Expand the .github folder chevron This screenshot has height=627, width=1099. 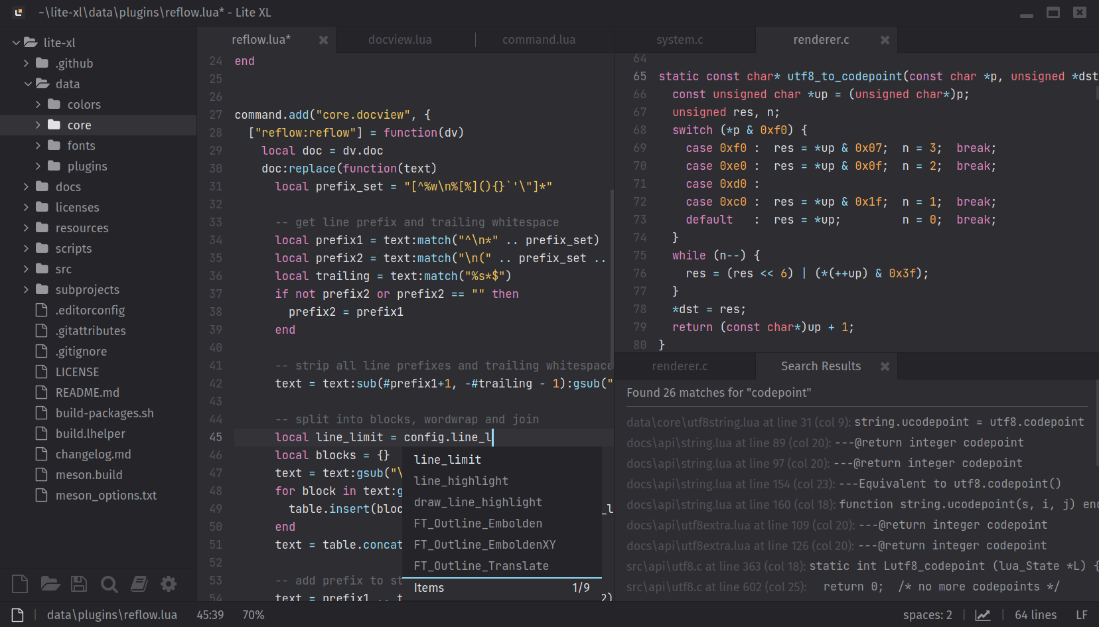pos(26,63)
